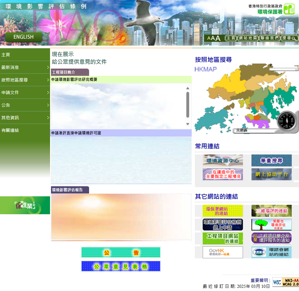Click the smallest A text size icon
Screen dimensions: 299x291
click(x=209, y=38)
